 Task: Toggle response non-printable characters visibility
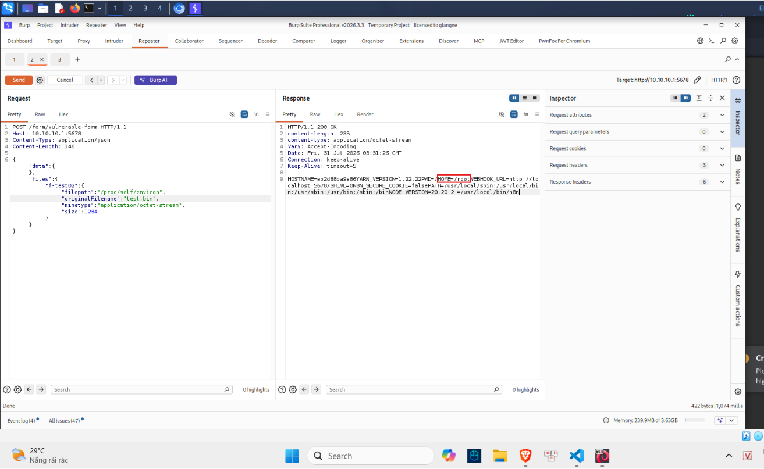(x=502, y=114)
